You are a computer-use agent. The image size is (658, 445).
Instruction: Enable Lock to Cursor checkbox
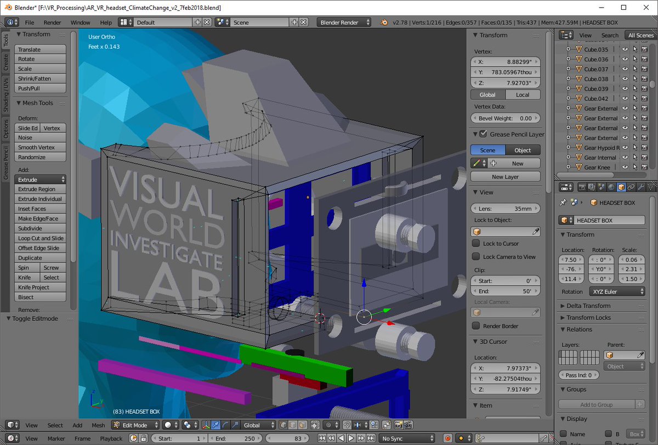[x=476, y=243]
